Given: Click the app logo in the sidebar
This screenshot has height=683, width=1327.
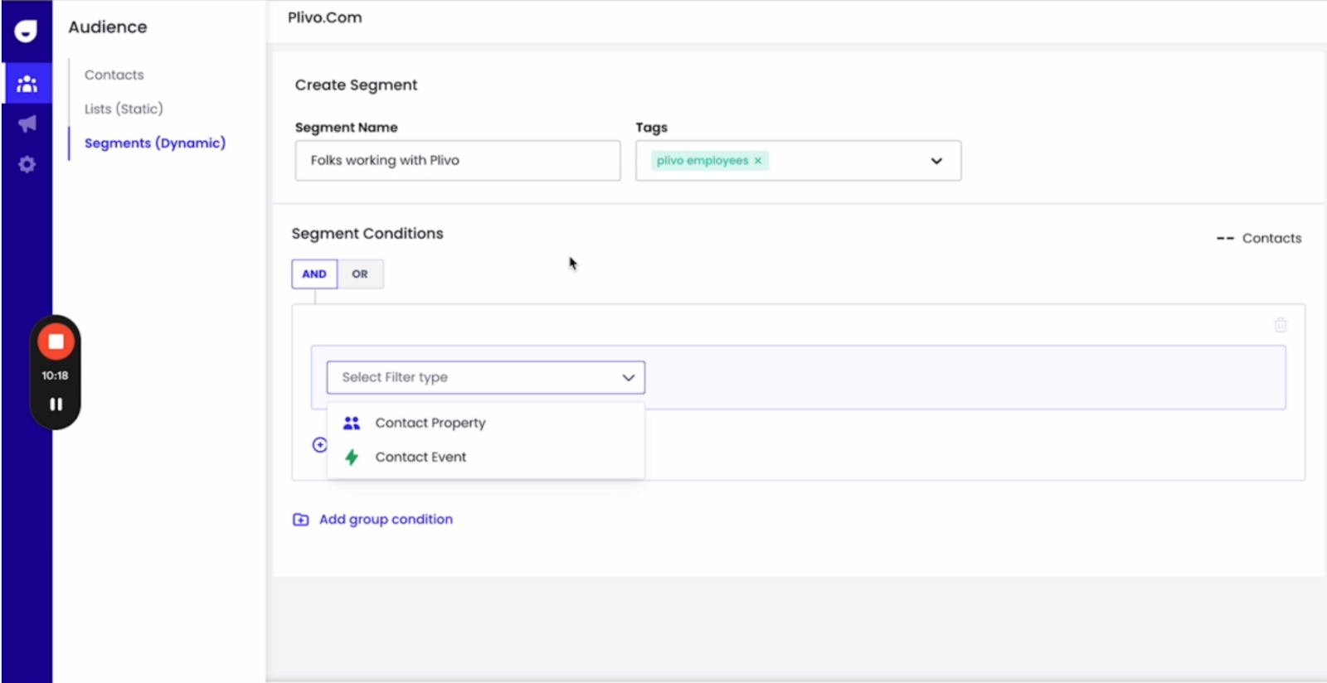Looking at the screenshot, I should [x=27, y=31].
